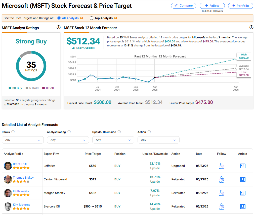Image resolution: width=255 pixels, height=215 pixels.
Task: Open the Analyst Rating dropdown
Action: tap(68, 140)
